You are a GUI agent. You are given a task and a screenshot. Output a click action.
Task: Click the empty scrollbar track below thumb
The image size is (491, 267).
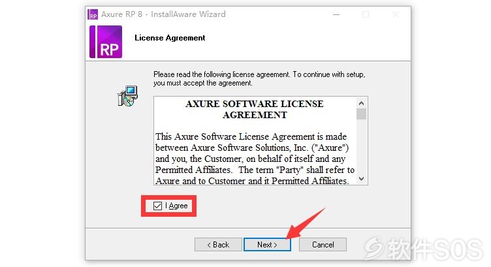361,146
